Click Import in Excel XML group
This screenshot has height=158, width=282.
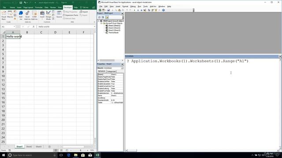[84, 12]
